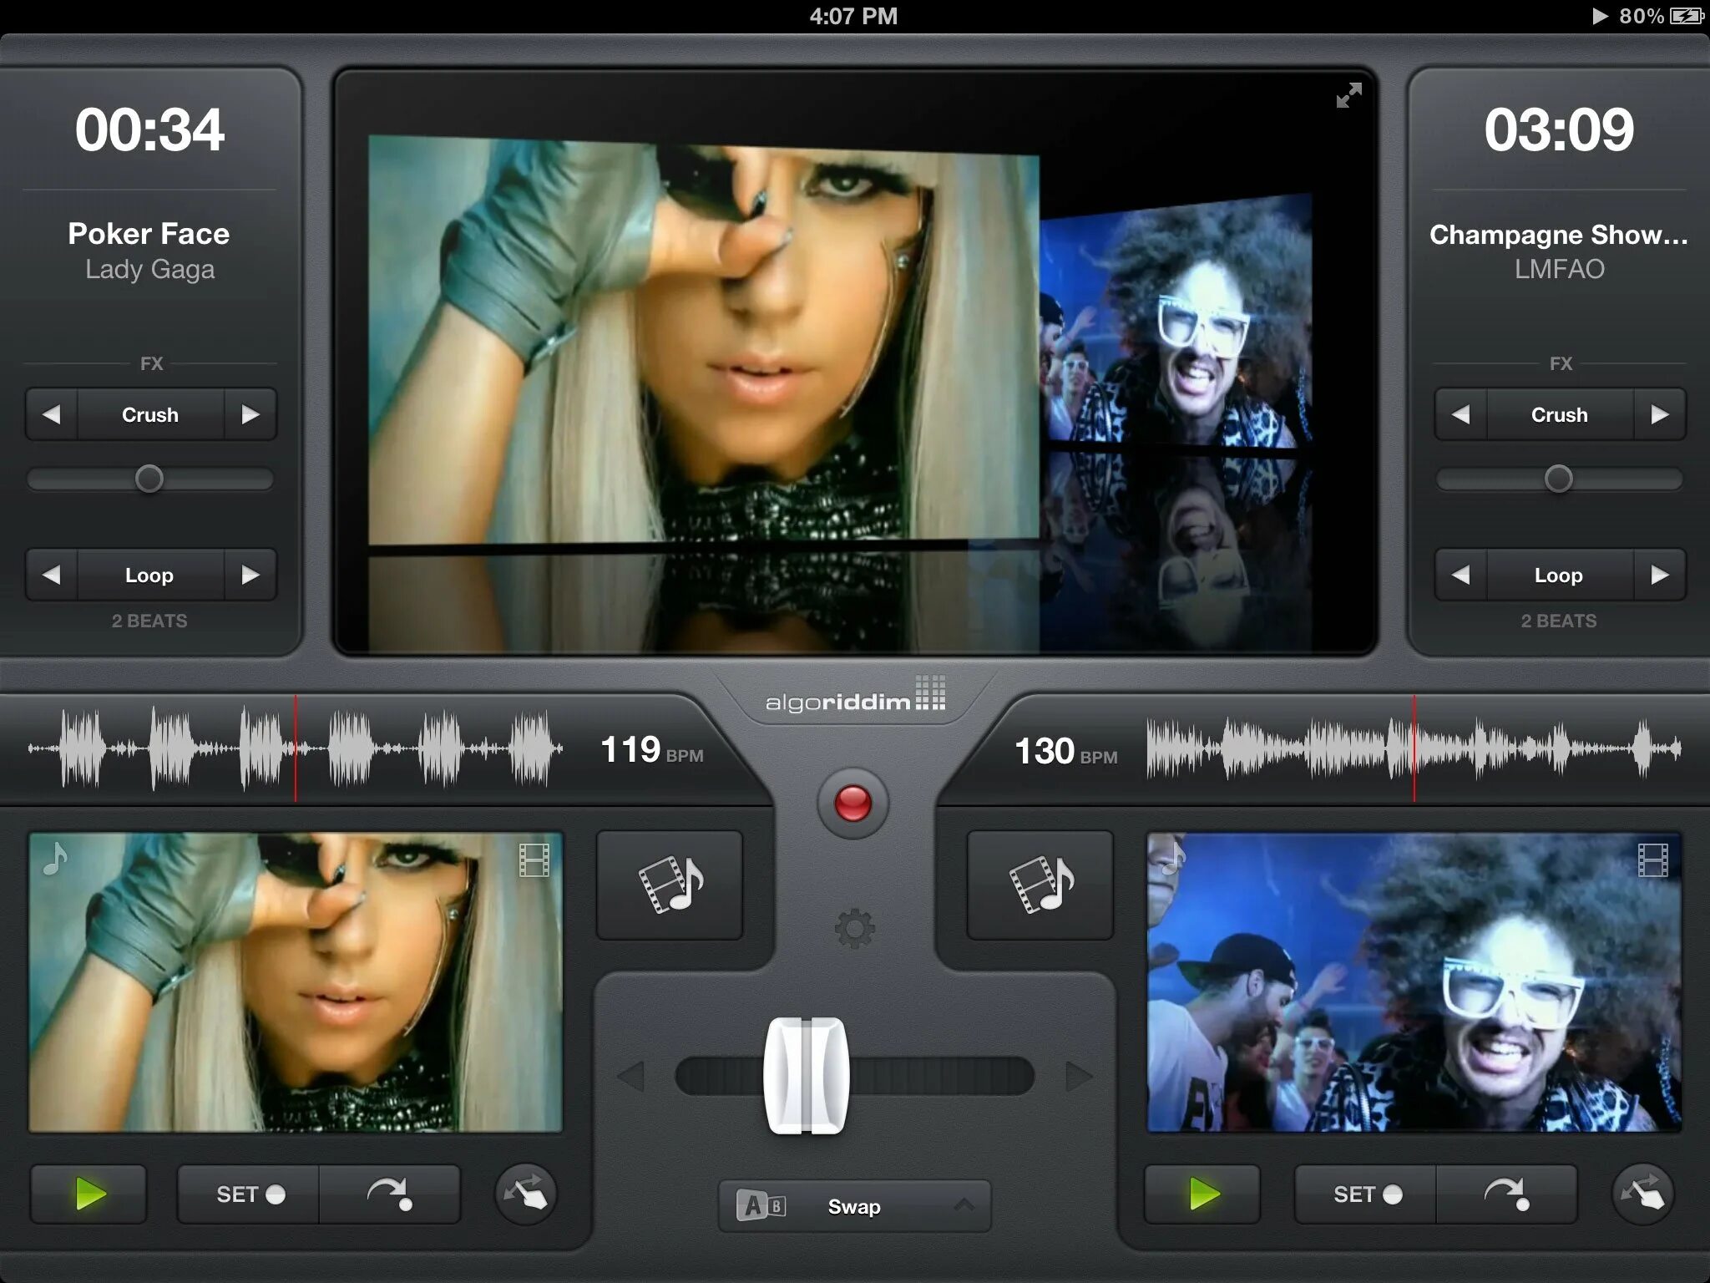Click the record red button center

(855, 802)
